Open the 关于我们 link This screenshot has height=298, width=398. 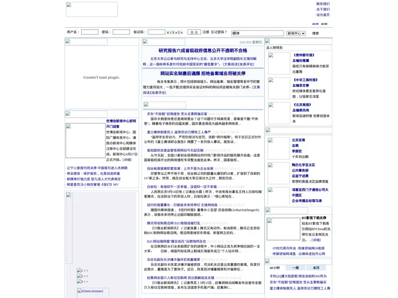click(x=323, y=9)
